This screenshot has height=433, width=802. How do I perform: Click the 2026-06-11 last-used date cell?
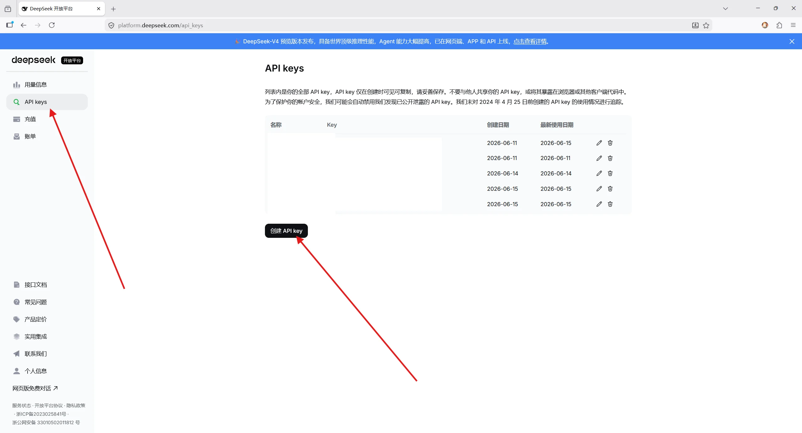pyautogui.click(x=556, y=158)
